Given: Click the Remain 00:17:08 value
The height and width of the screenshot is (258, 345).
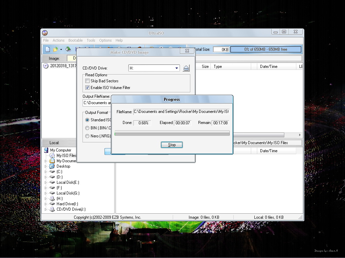Looking at the screenshot, I should pyautogui.click(x=220, y=123).
